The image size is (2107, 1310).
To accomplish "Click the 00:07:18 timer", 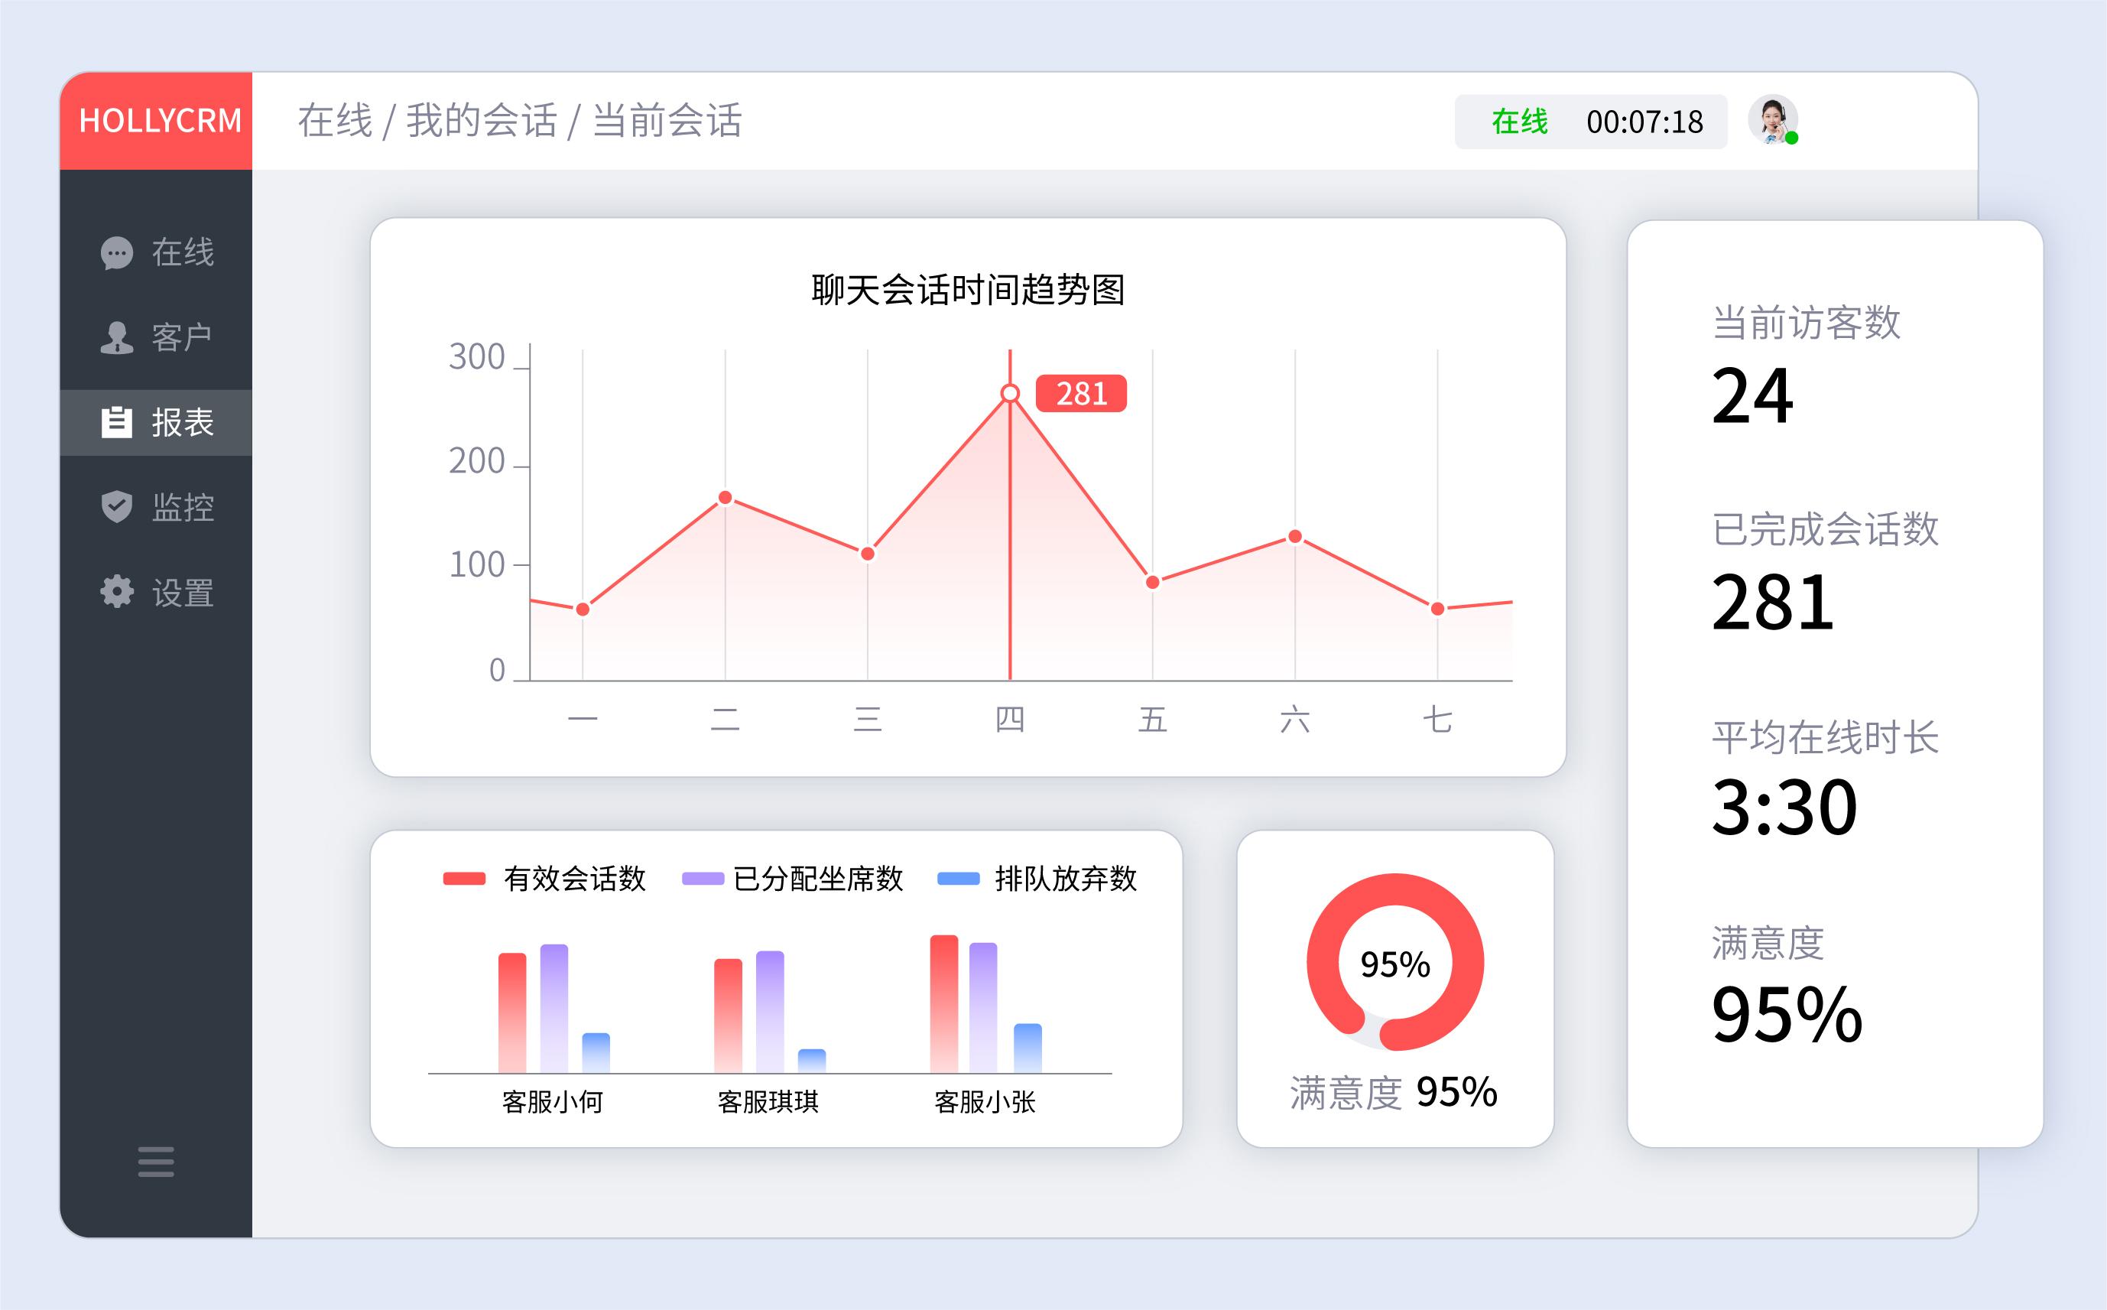I will pyautogui.click(x=1644, y=122).
